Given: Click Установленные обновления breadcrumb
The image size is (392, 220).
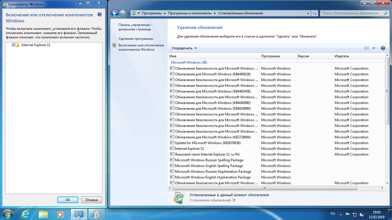Looking at the screenshot, I should (240, 13).
